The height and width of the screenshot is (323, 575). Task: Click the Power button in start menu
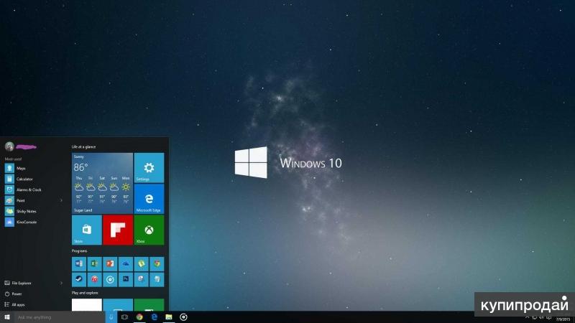point(14,294)
